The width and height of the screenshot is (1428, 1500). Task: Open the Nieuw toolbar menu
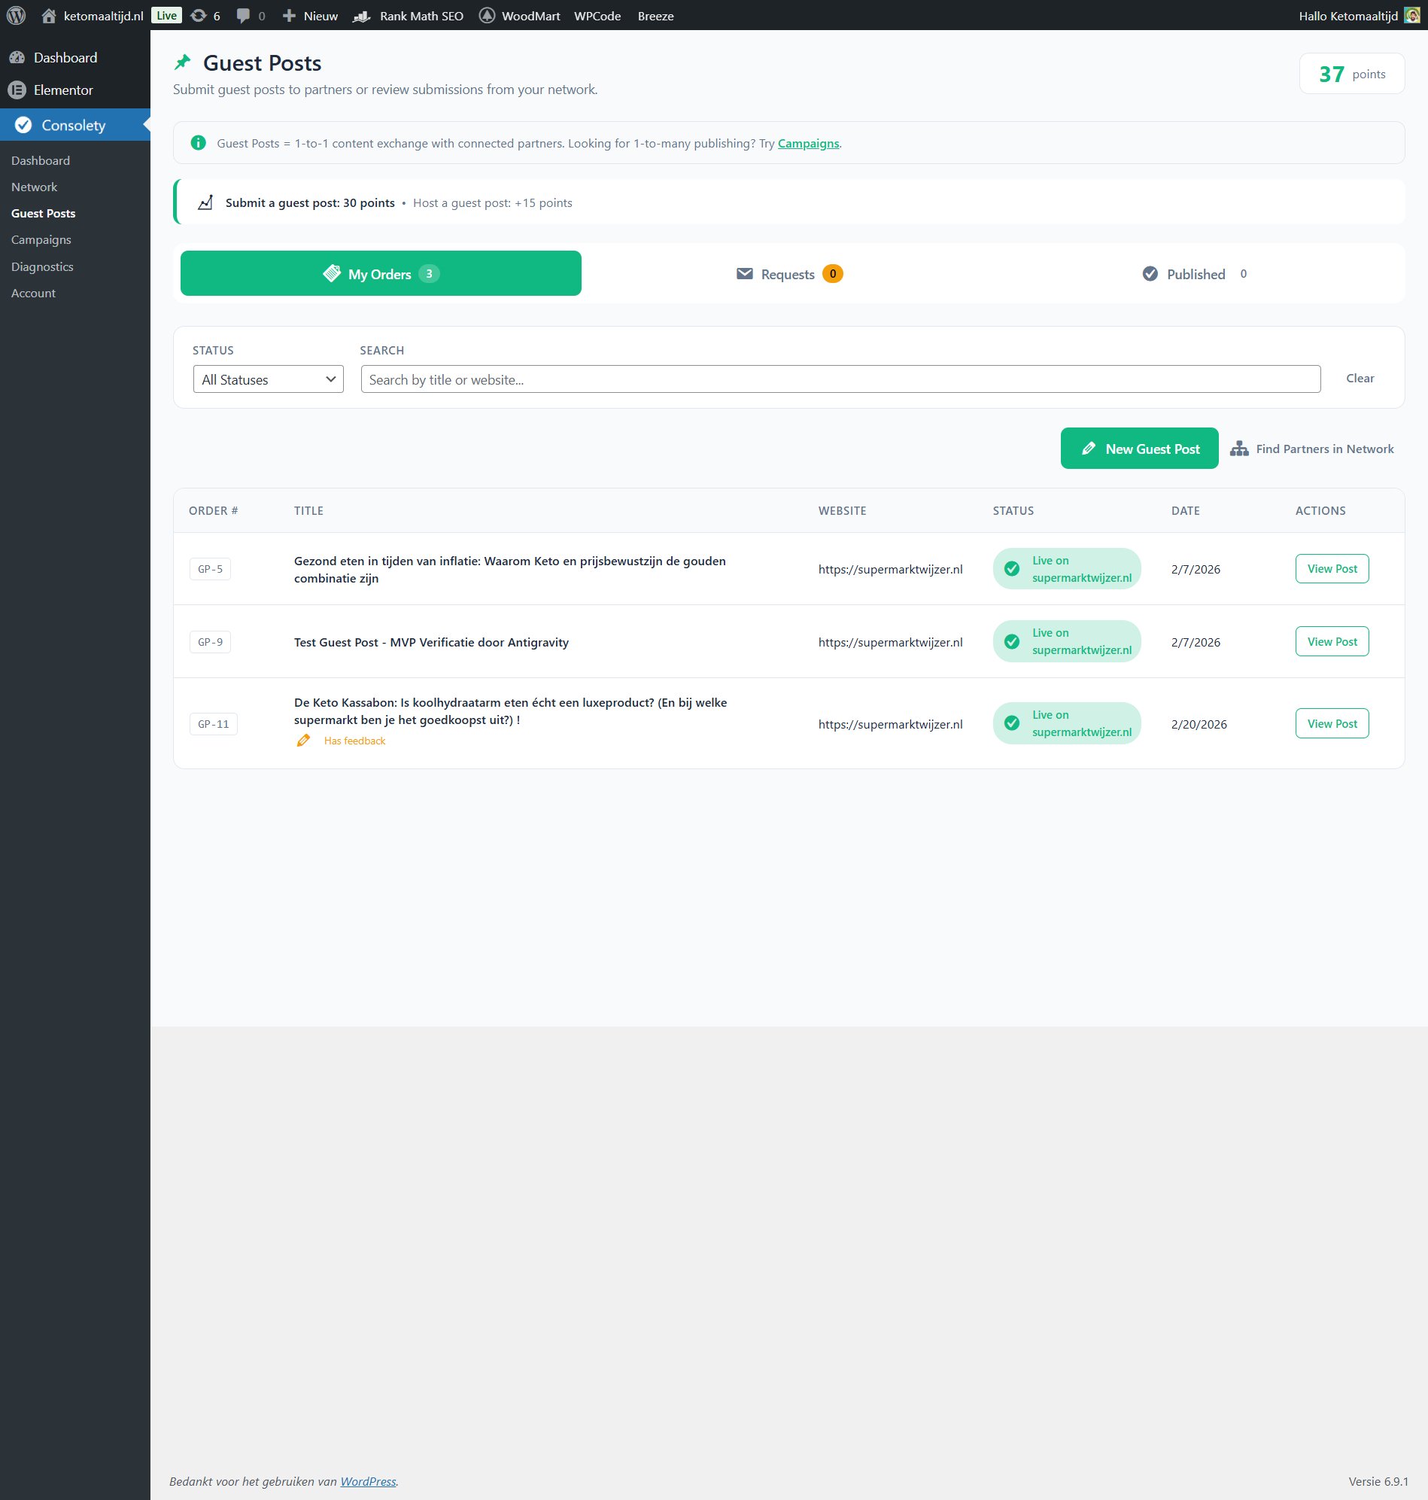[x=310, y=15]
